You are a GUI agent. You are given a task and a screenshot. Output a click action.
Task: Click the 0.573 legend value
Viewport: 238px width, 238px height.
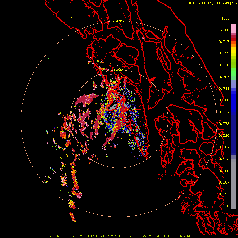tap(224, 124)
